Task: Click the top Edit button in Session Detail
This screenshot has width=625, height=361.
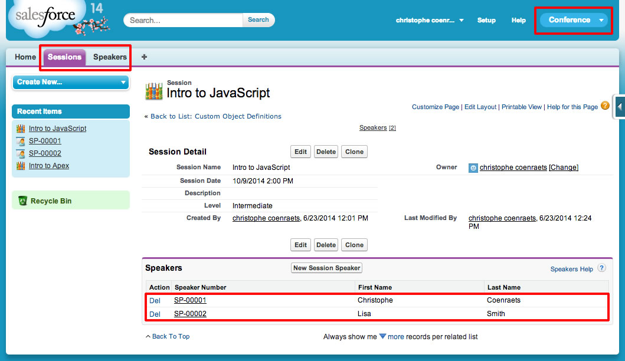Action: [300, 152]
